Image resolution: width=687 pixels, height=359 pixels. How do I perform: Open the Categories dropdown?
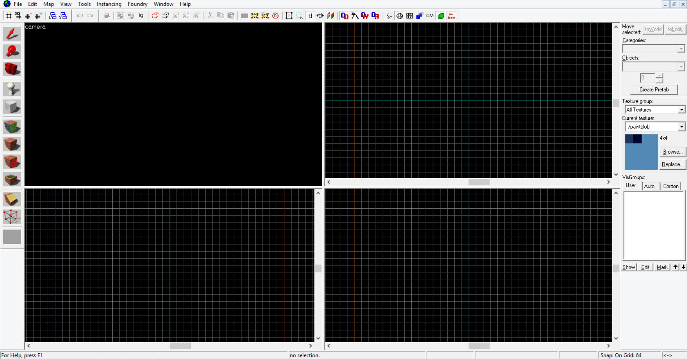(654, 49)
